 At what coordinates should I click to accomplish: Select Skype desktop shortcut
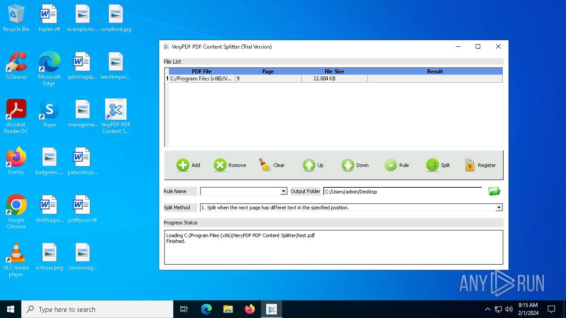pos(49,114)
